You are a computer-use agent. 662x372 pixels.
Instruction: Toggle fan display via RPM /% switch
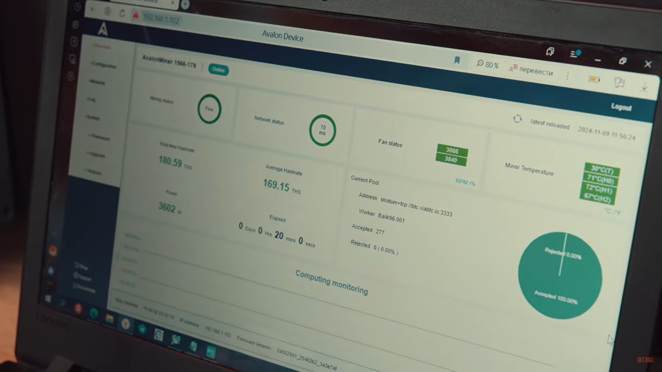click(465, 182)
